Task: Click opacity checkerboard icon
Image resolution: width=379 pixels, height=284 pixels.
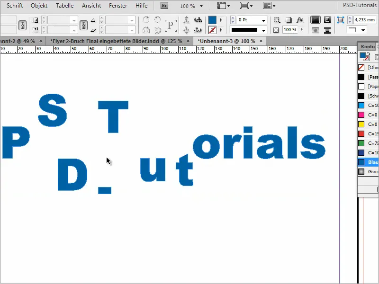Action: coord(276,30)
